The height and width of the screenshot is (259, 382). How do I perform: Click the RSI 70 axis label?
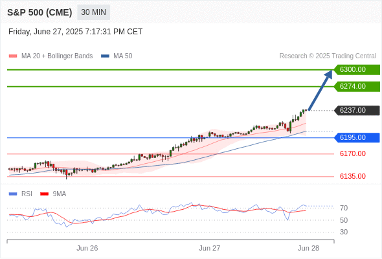(344, 208)
